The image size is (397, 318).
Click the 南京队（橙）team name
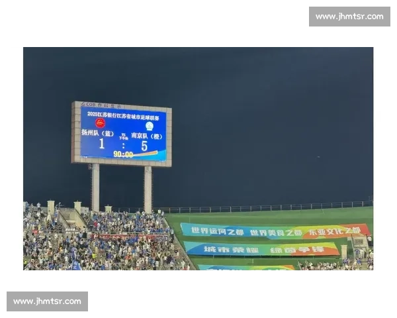coord(147,136)
